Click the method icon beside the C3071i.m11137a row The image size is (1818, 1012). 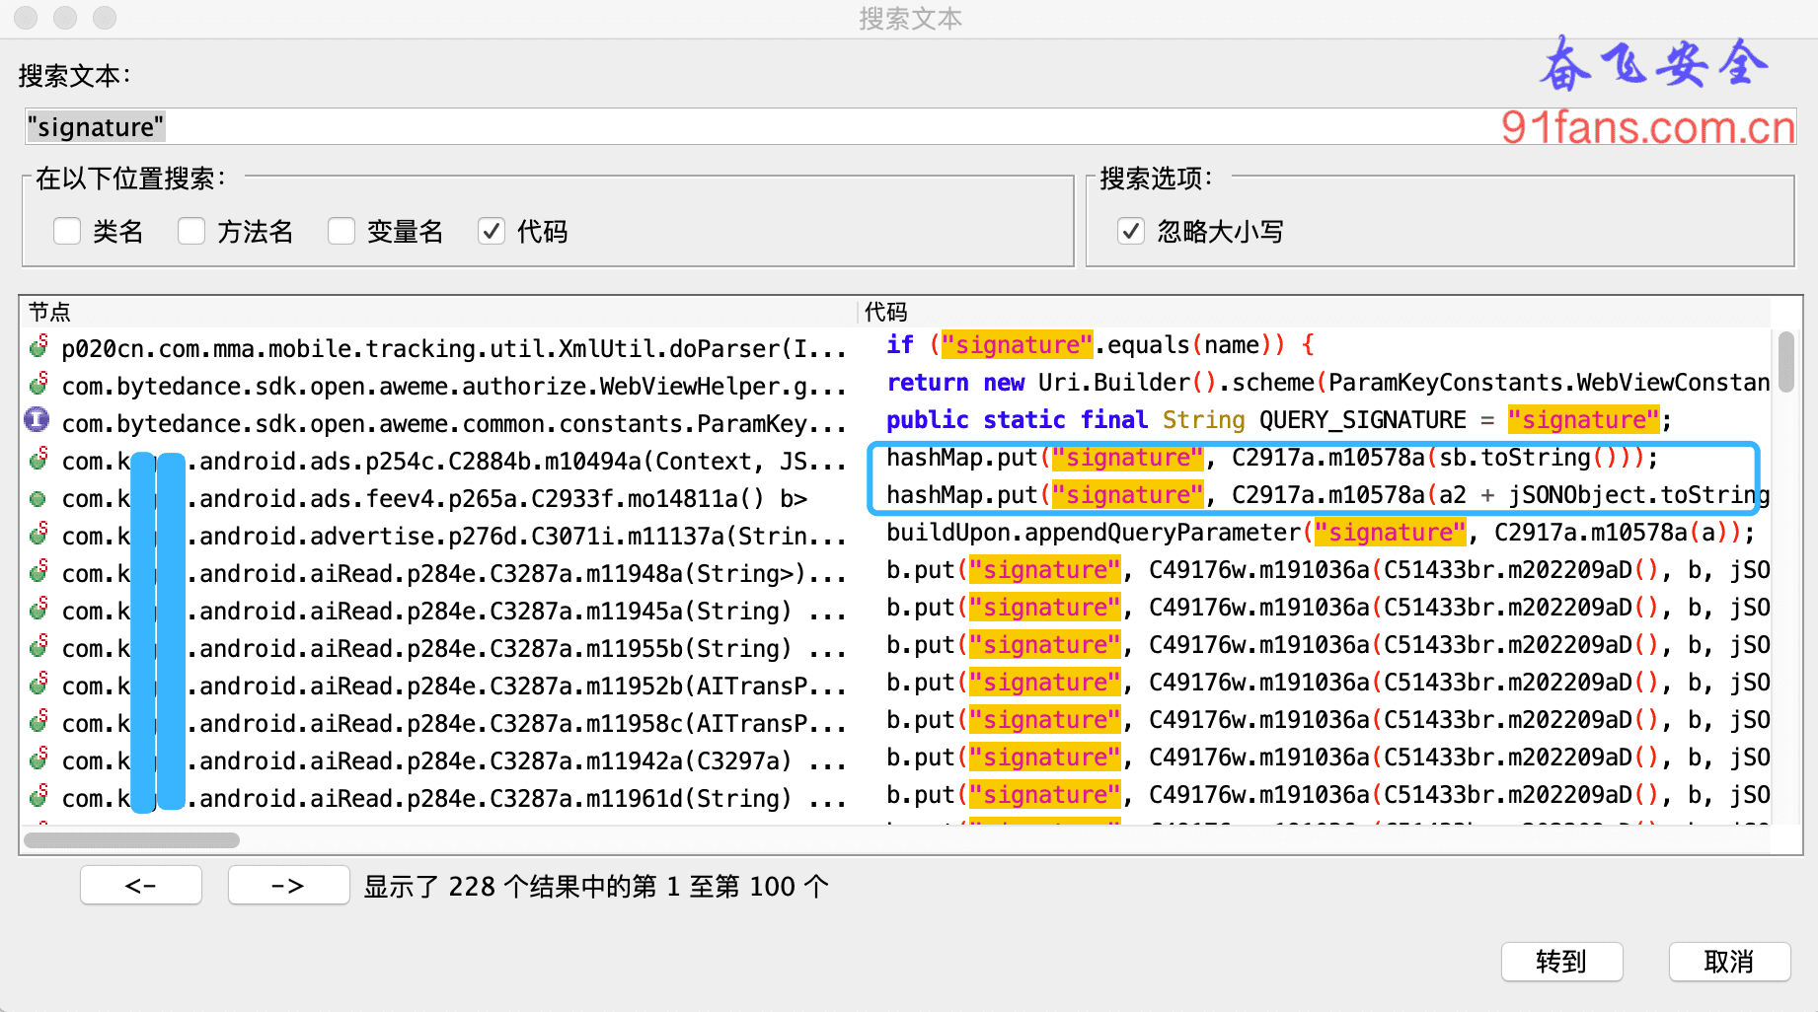click(38, 535)
